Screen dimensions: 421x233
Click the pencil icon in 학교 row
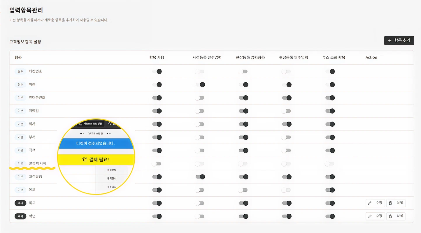pyautogui.click(x=370, y=203)
